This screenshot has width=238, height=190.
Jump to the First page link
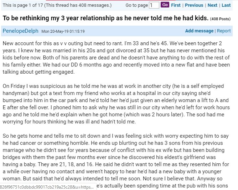pos(176,5)
